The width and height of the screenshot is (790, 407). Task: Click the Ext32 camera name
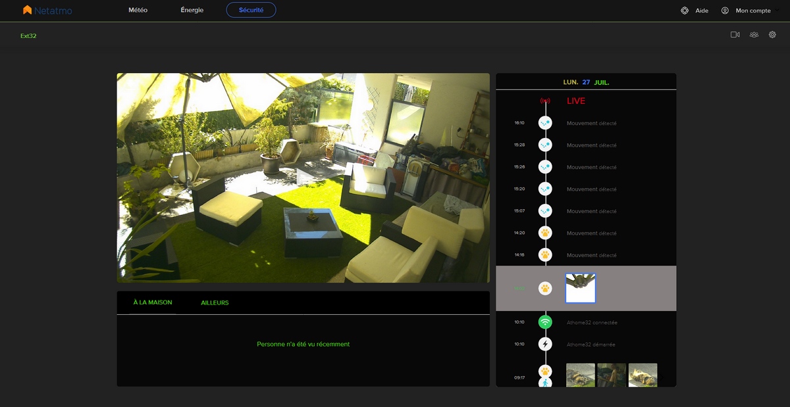[x=28, y=36]
